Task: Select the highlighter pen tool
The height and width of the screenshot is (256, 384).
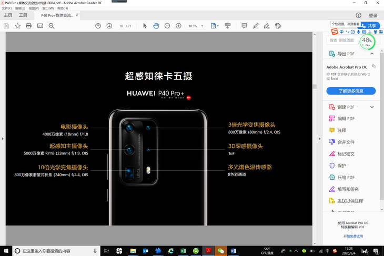Action: tap(256, 26)
